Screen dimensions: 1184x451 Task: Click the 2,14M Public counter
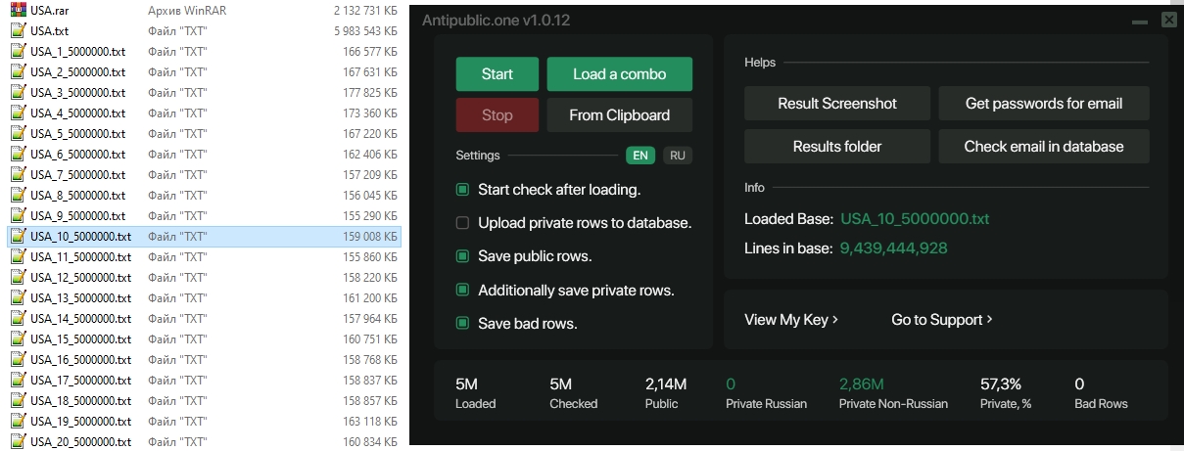click(x=666, y=384)
